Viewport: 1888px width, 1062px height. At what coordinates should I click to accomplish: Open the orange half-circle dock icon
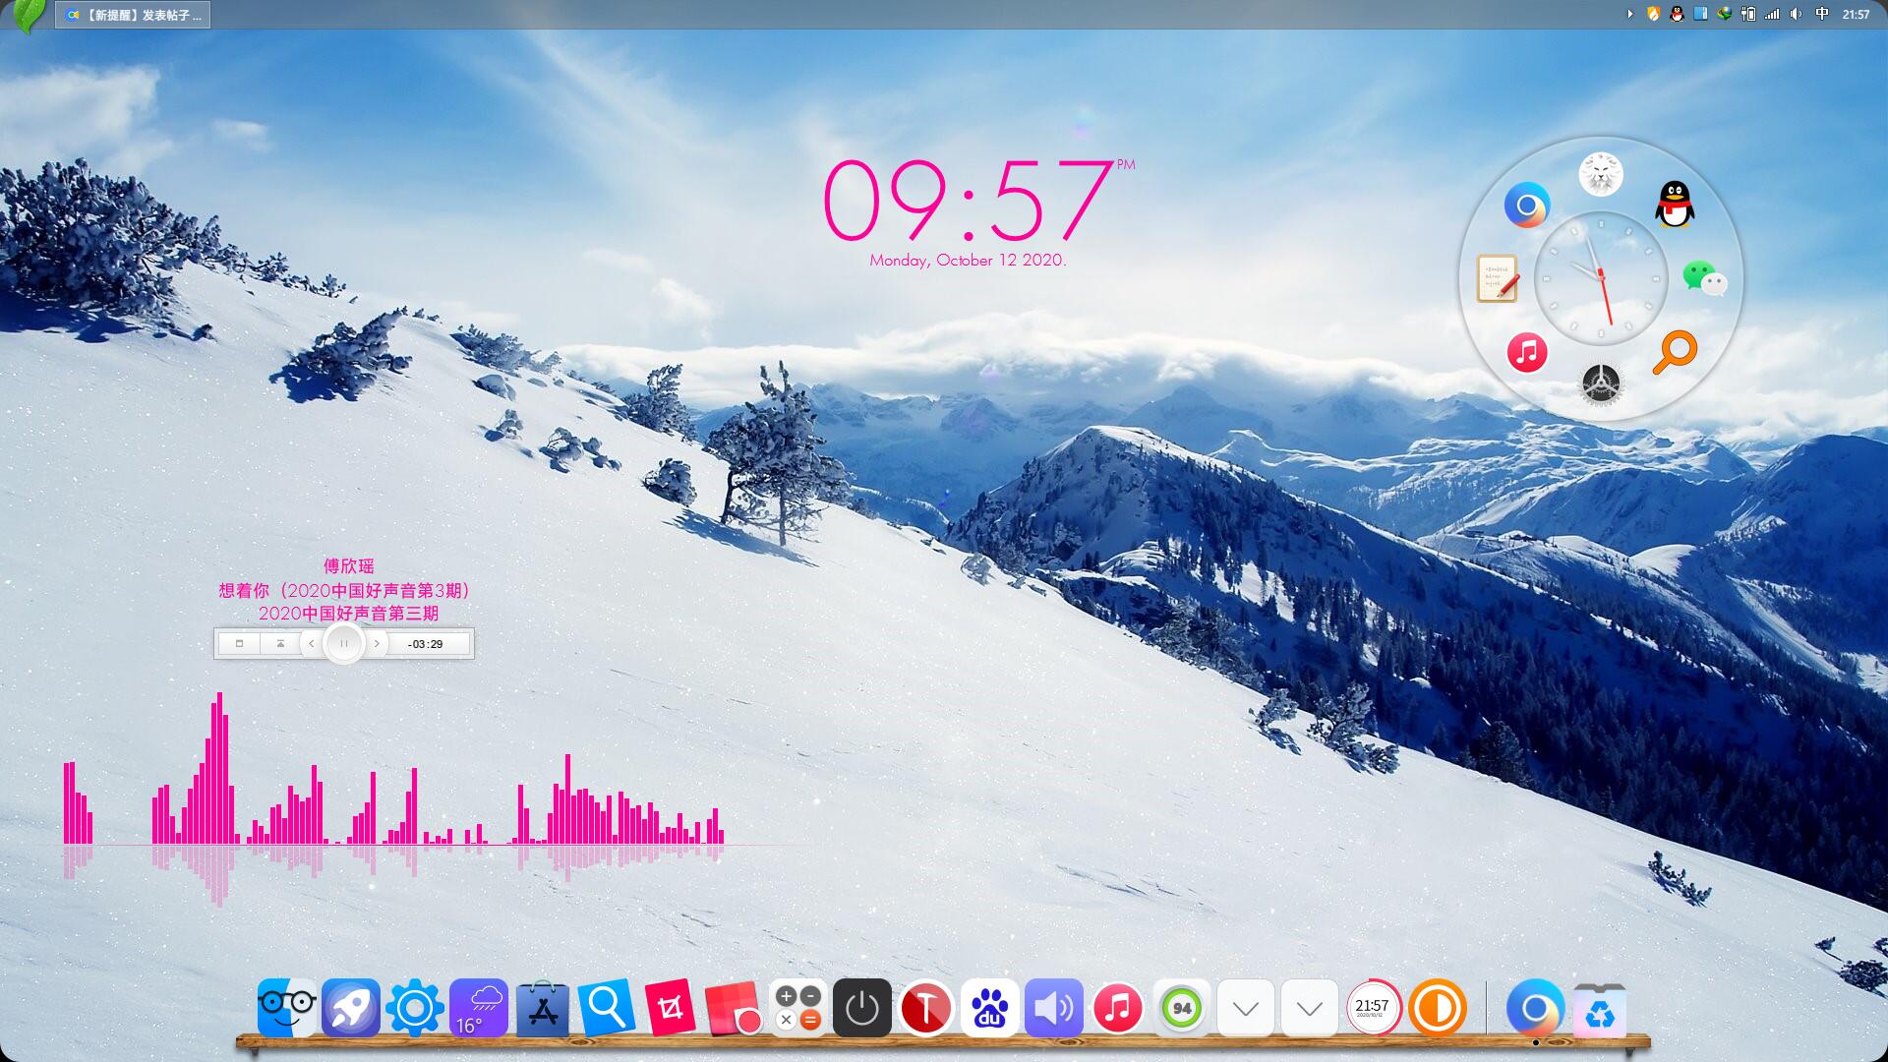[1438, 1008]
